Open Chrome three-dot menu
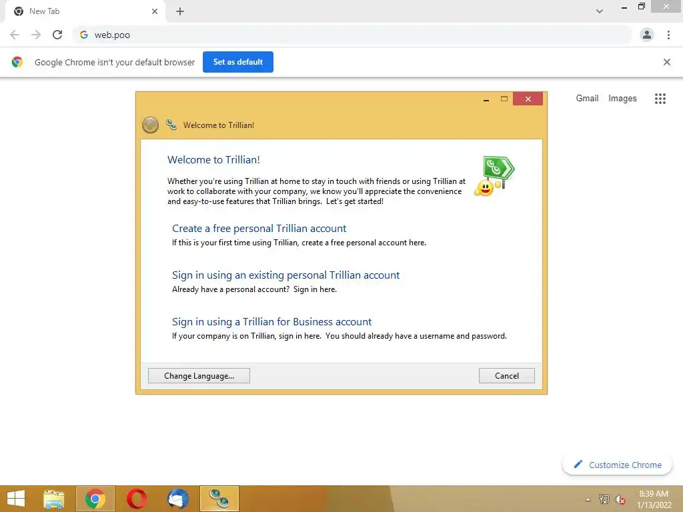Image resolution: width=683 pixels, height=512 pixels. click(668, 35)
